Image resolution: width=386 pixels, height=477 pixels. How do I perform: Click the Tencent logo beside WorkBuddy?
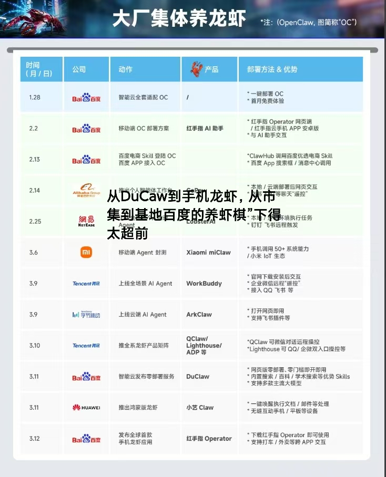click(x=86, y=284)
